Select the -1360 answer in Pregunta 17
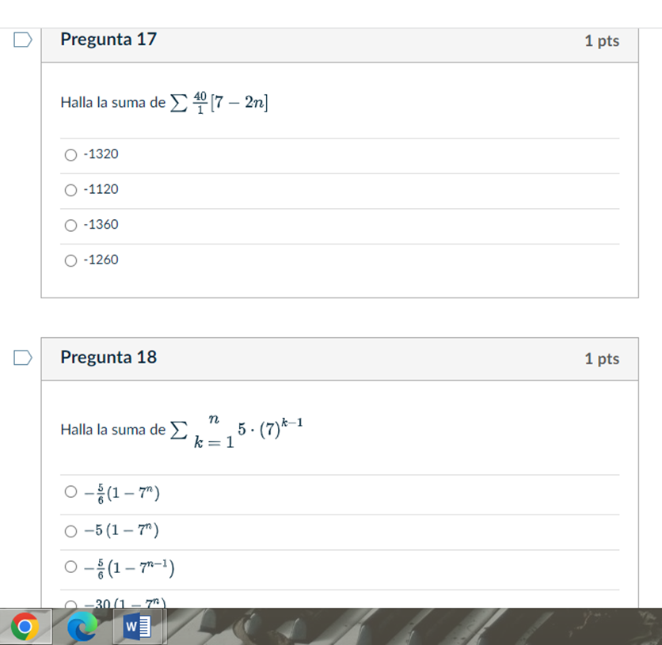Image resolution: width=662 pixels, height=645 pixels. [70, 225]
